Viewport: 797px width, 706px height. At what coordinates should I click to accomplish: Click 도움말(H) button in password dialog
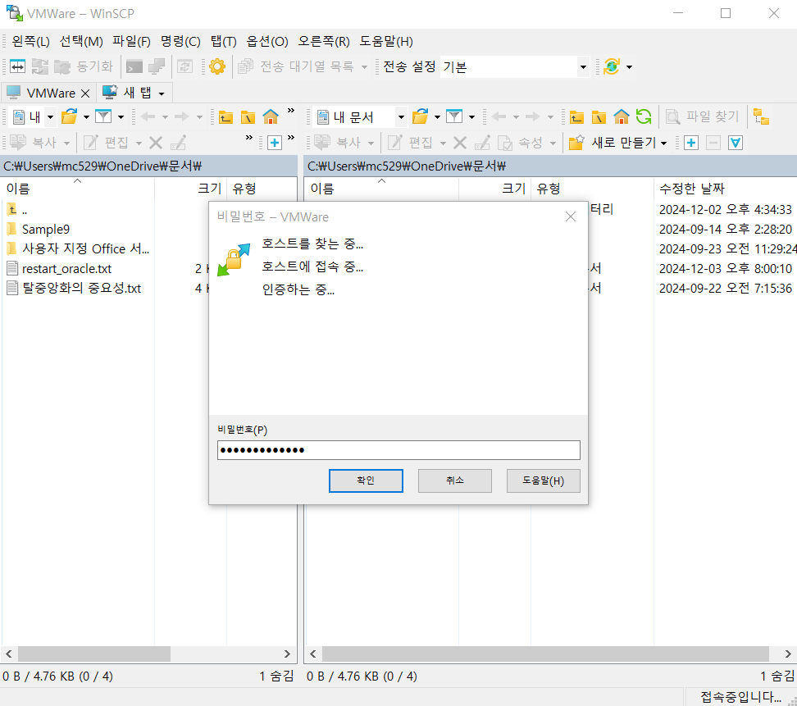click(x=544, y=481)
